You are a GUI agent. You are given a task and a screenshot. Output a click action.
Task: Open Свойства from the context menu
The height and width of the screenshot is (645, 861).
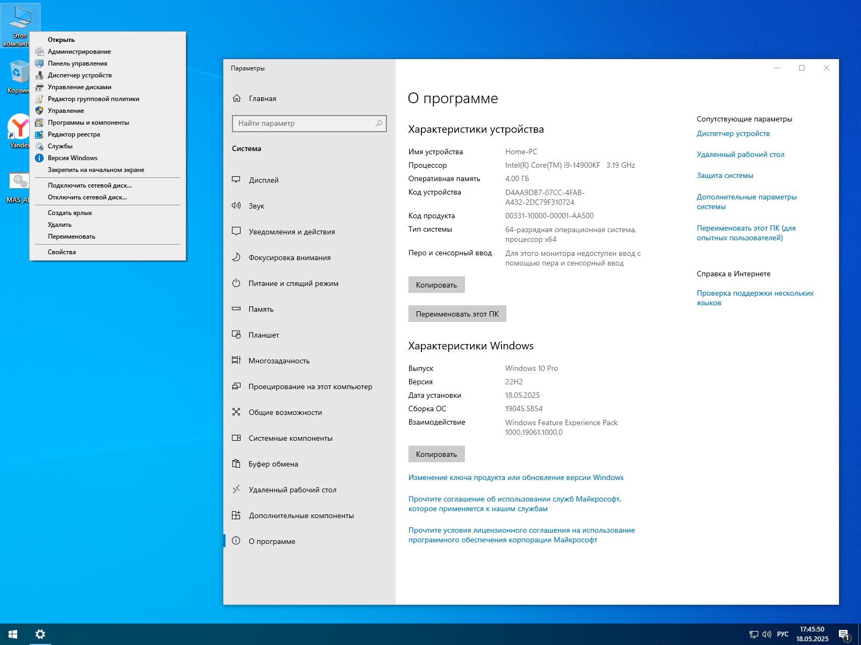click(x=108, y=252)
